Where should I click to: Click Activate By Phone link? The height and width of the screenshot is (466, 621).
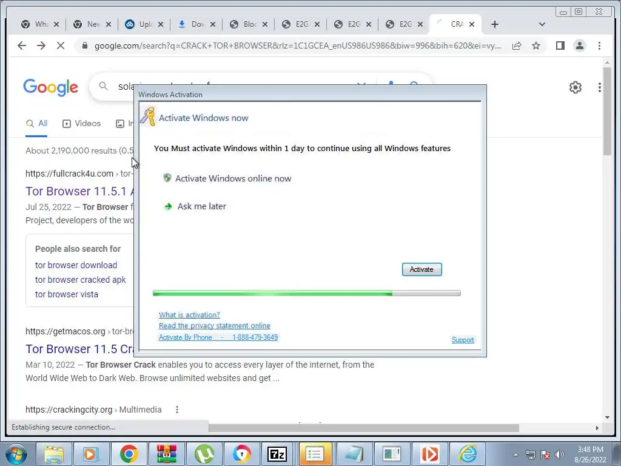point(218,337)
